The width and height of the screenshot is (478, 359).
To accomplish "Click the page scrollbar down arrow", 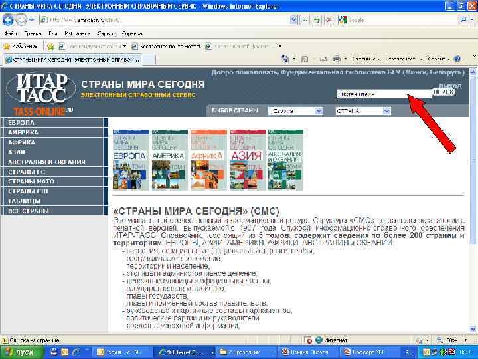I will [x=473, y=329].
